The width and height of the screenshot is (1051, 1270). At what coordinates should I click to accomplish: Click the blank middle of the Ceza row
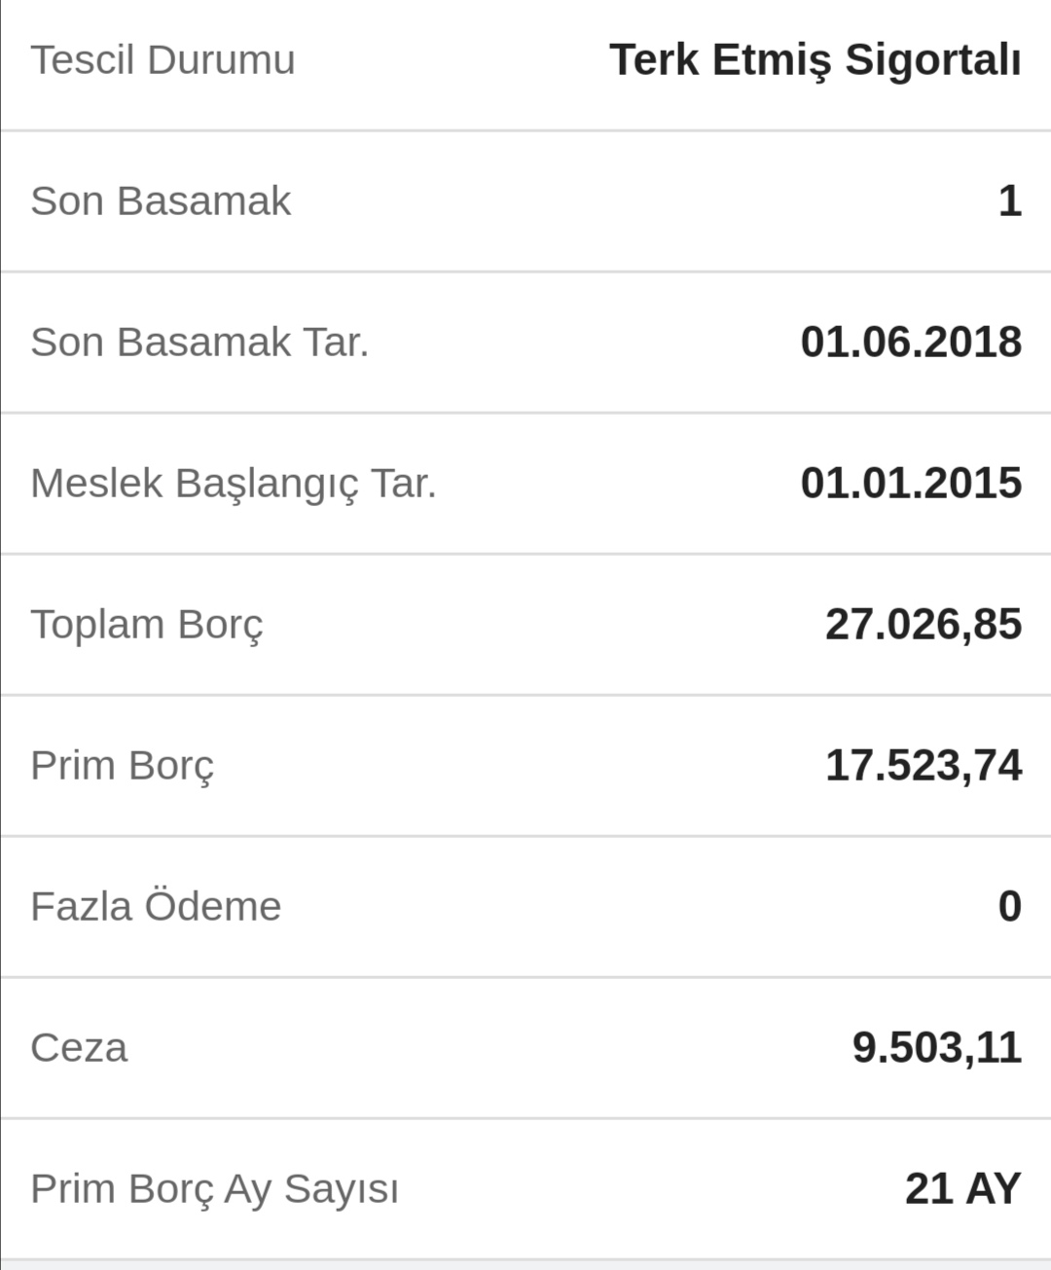tap(487, 1048)
